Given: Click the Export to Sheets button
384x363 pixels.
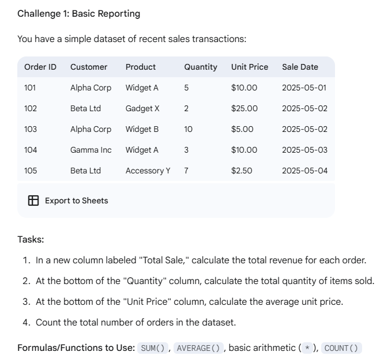Looking at the screenshot, I should pos(68,201).
